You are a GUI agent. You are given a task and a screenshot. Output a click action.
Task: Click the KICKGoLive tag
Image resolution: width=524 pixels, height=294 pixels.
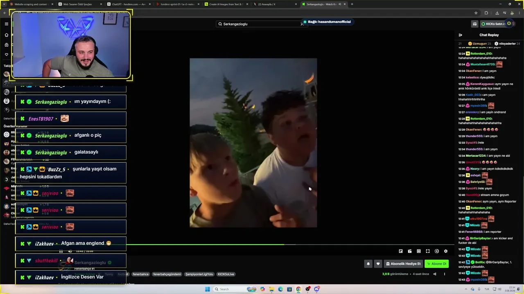pos(226,274)
